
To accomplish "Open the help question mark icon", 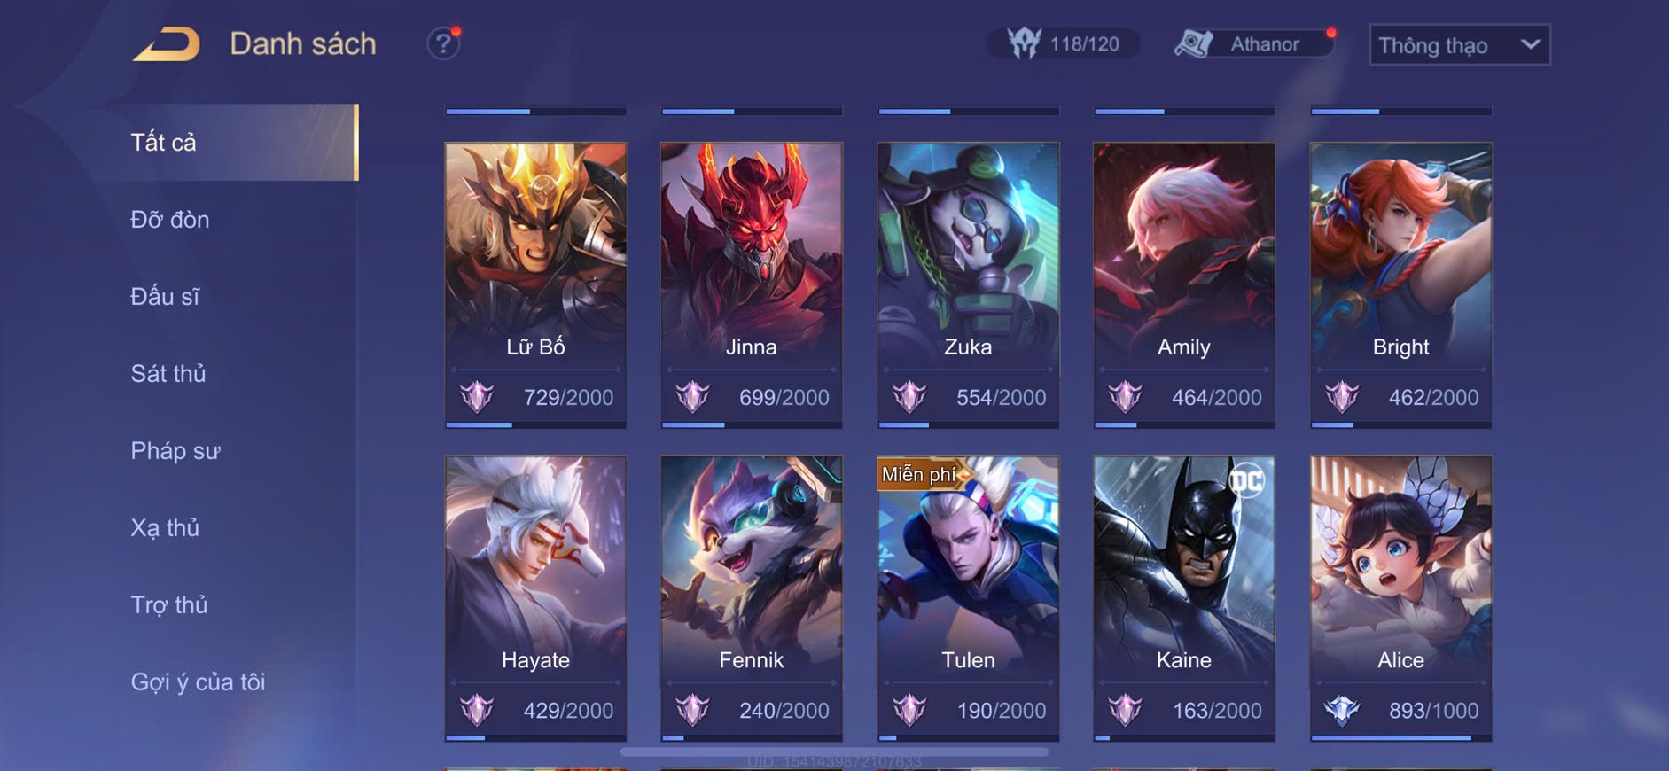I will tap(443, 43).
